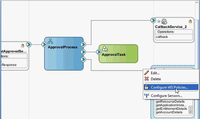
Task: Click the lock icon on the left approval service
Action: click(x=23, y=45)
